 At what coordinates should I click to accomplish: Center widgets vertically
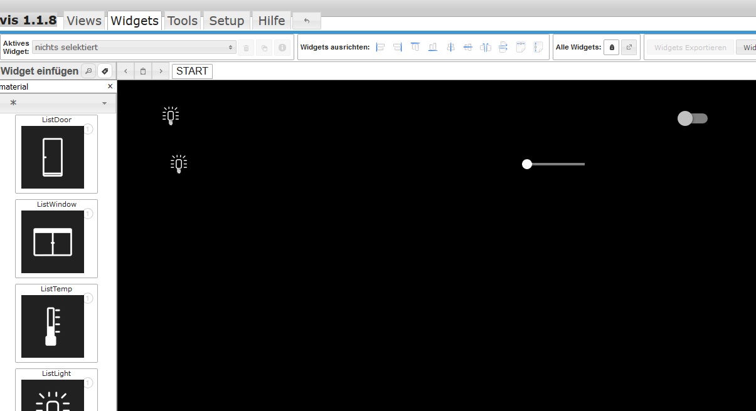coord(467,47)
